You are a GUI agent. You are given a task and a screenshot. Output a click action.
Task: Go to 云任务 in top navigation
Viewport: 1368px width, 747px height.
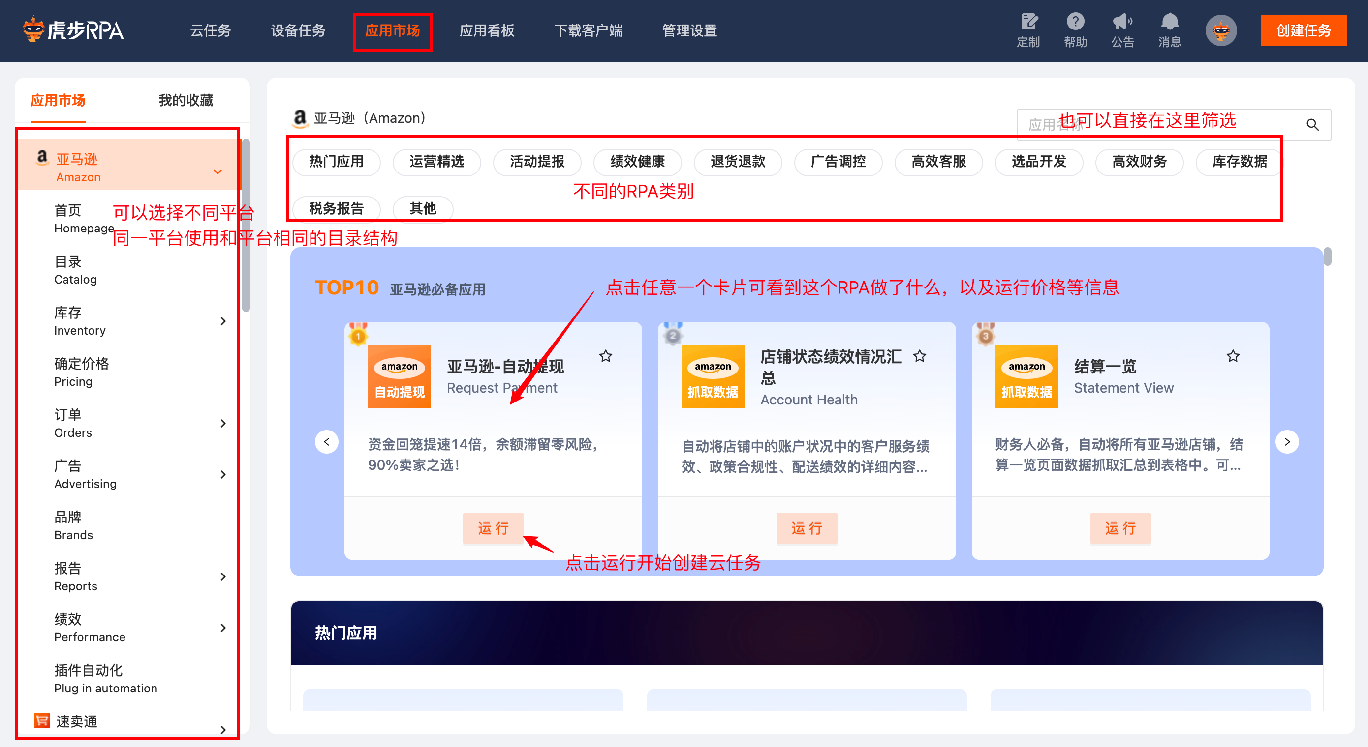[x=210, y=30]
